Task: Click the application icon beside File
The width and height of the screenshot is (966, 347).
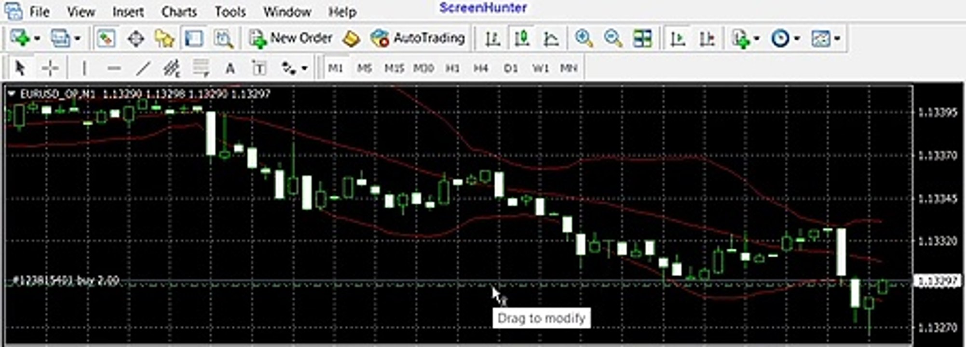Action: pos(13,10)
